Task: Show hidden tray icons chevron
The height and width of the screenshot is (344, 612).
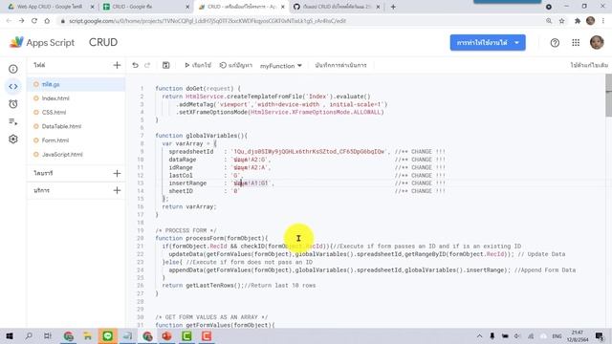Action: click(x=479, y=335)
